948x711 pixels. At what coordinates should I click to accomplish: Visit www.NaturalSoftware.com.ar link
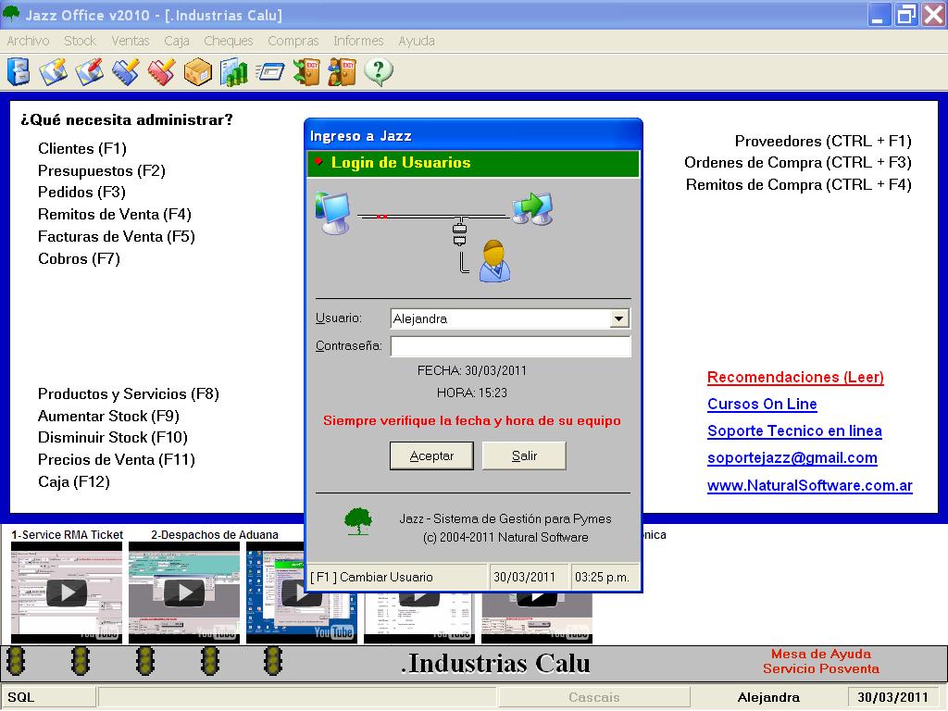pos(809,485)
